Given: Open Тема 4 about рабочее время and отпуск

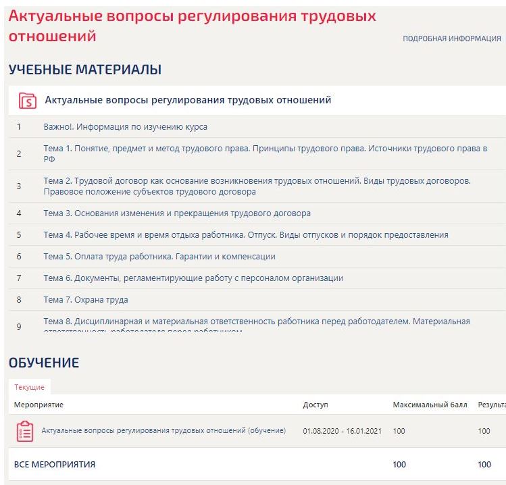Looking at the screenshot, I should point(245,235).
